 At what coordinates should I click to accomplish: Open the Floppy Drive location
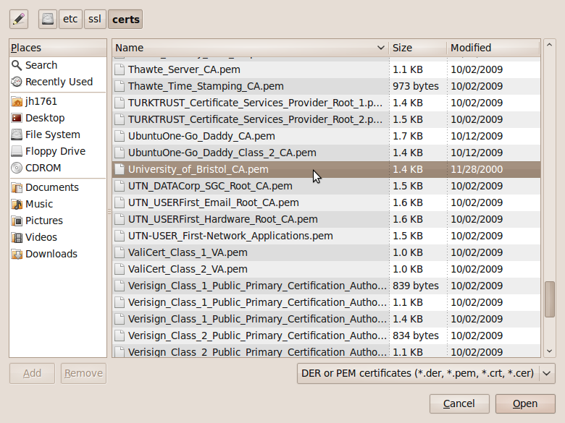click(58, 151)
